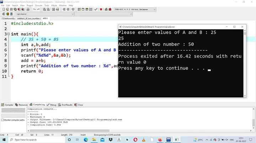
Task: Open the Resources bottom panel tab
Action: pyautogui.click(x=21, y=105)
